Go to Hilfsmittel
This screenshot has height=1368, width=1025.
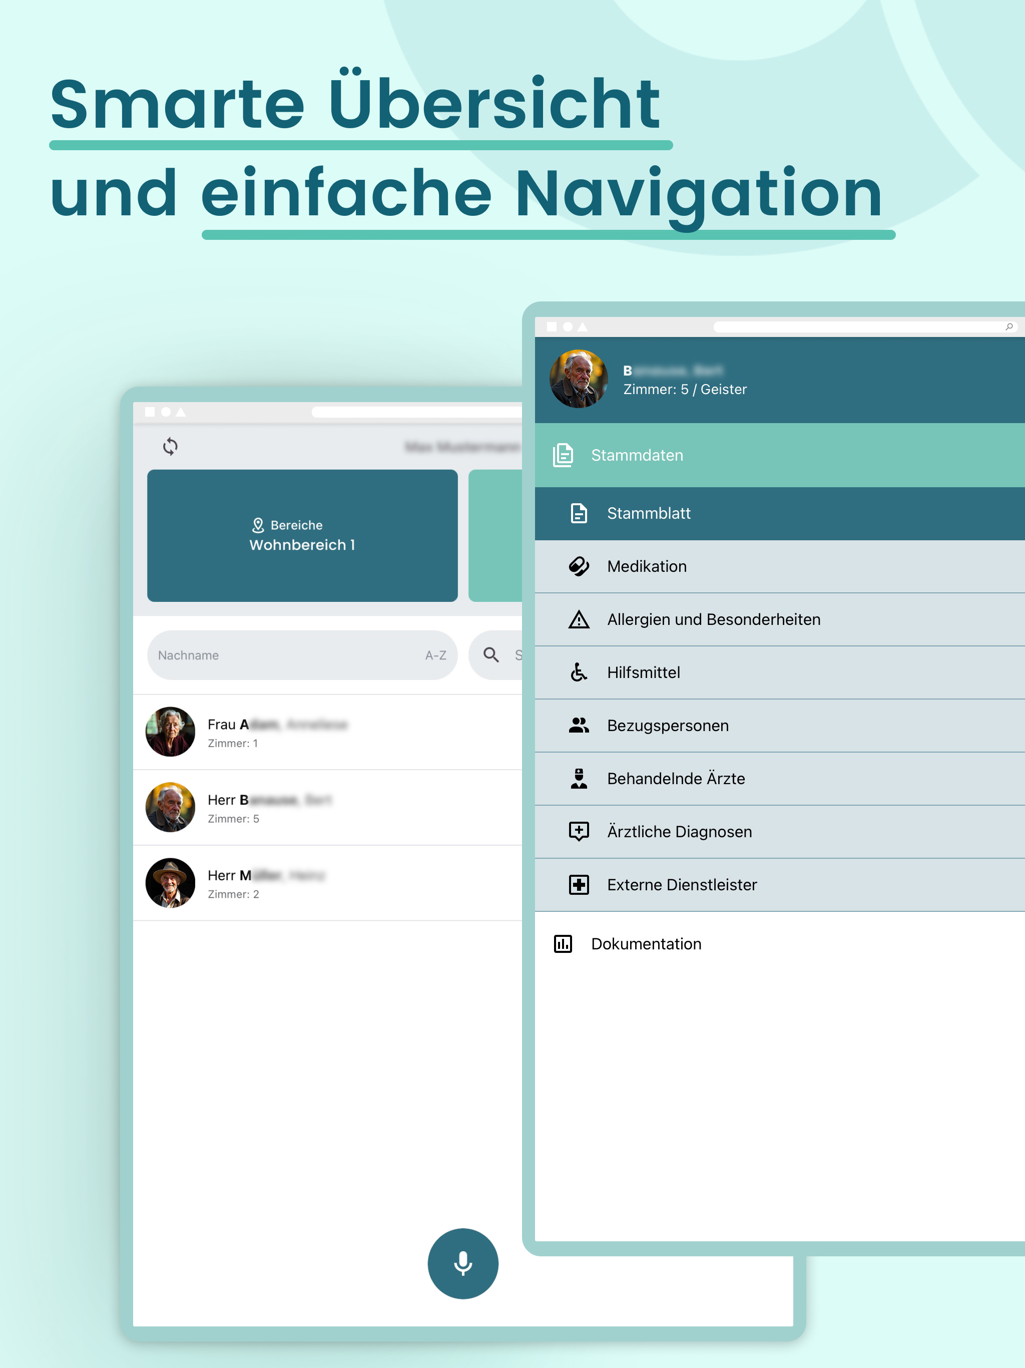(780, 673)
